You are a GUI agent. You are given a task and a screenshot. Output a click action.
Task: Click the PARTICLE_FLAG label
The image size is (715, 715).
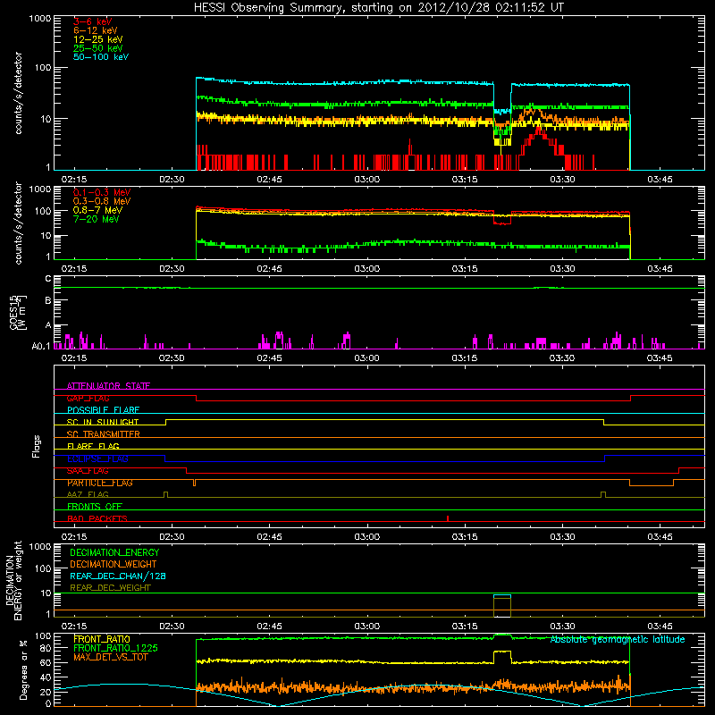point(100,483)
